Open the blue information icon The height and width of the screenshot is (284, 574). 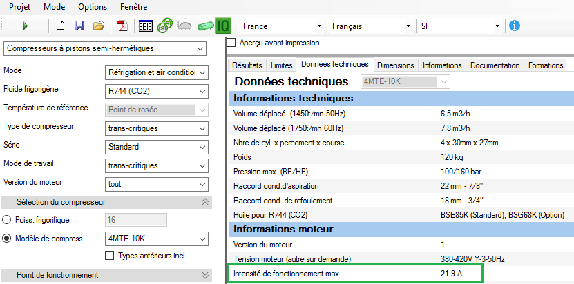pyautogui.click(x=514, y=26)
